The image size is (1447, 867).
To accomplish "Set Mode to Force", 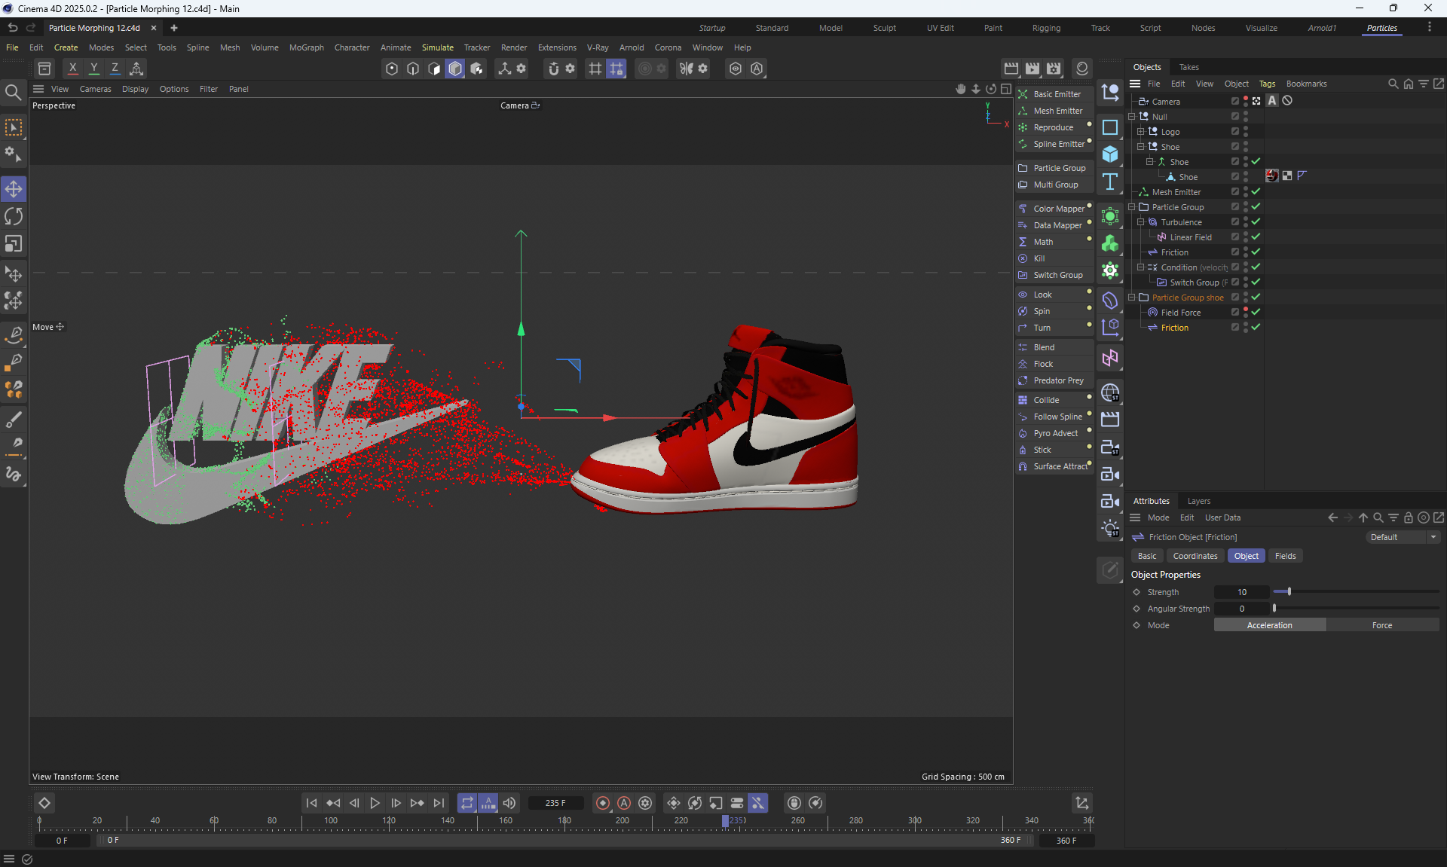I will [x=1381, y=625].
